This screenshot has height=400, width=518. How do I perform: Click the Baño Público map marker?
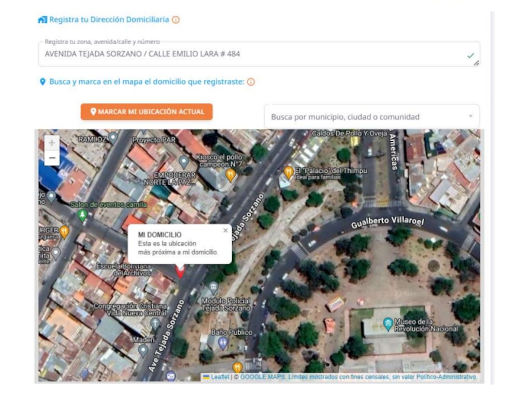pos(223,342)
